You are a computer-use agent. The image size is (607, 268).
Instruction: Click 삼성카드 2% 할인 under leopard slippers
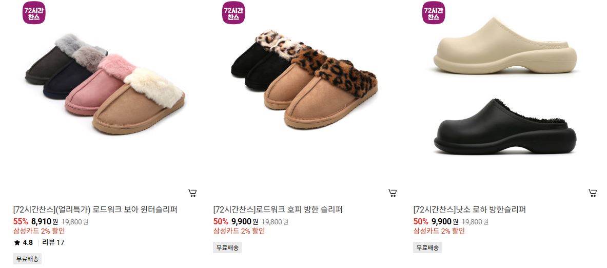(239, 231)
